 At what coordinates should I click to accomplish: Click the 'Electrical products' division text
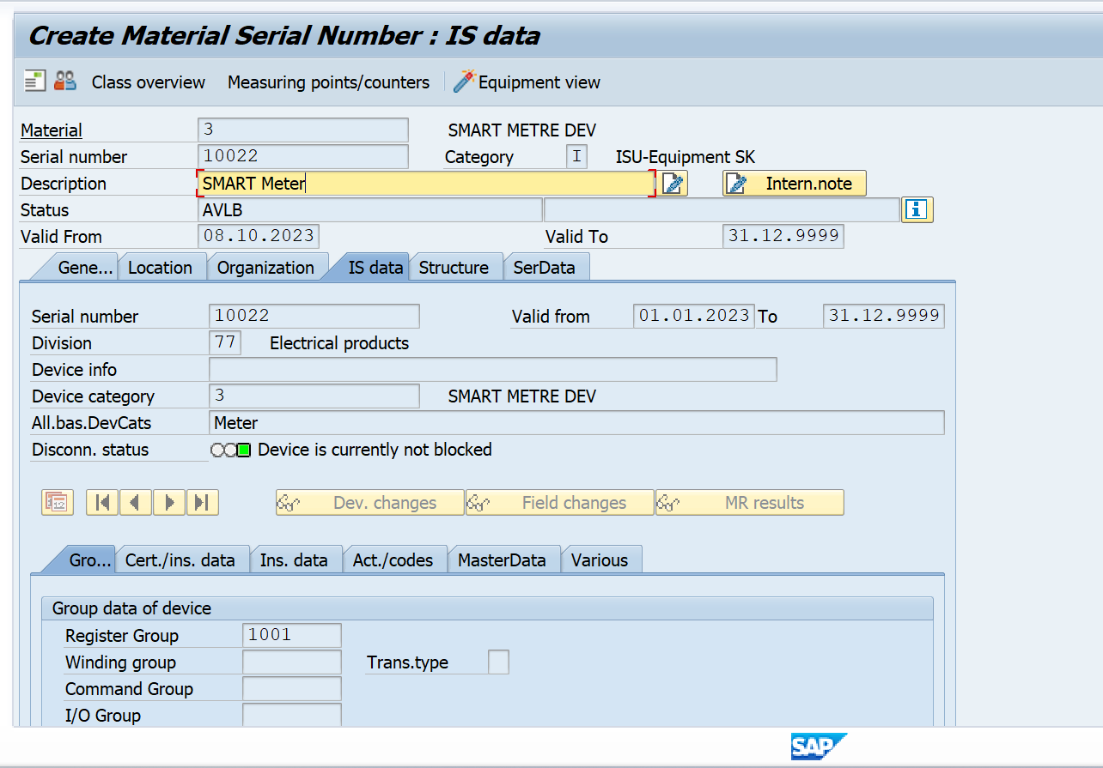tap(339, 343)
